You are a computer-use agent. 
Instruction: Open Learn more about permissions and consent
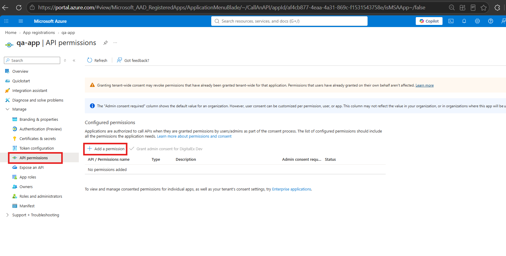(x=194, y=136)
